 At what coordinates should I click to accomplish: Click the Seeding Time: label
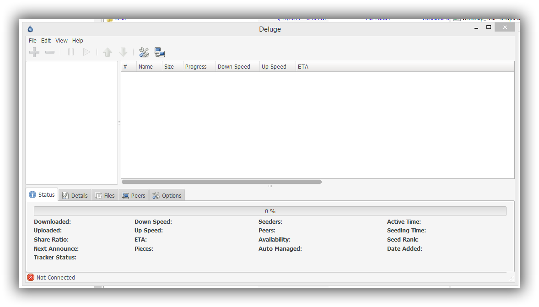[406, 231]
